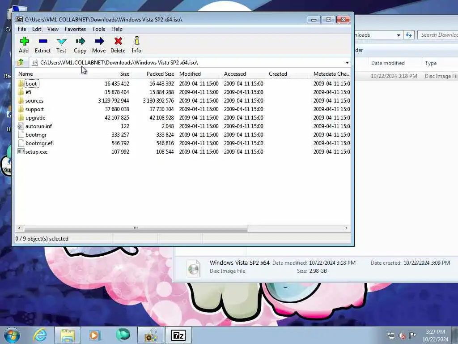The height and width of the screenshot is (344, 458).
Task: Choose the Move toolbar icon
Action: pos(99,41)
